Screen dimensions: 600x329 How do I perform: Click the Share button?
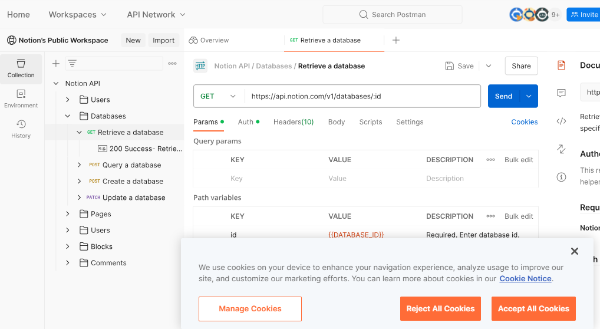(521, 66)
